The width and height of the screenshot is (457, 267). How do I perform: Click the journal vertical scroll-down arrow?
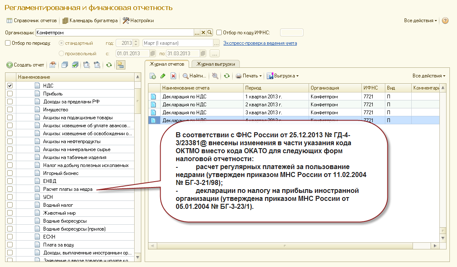(x=443, y=238)
